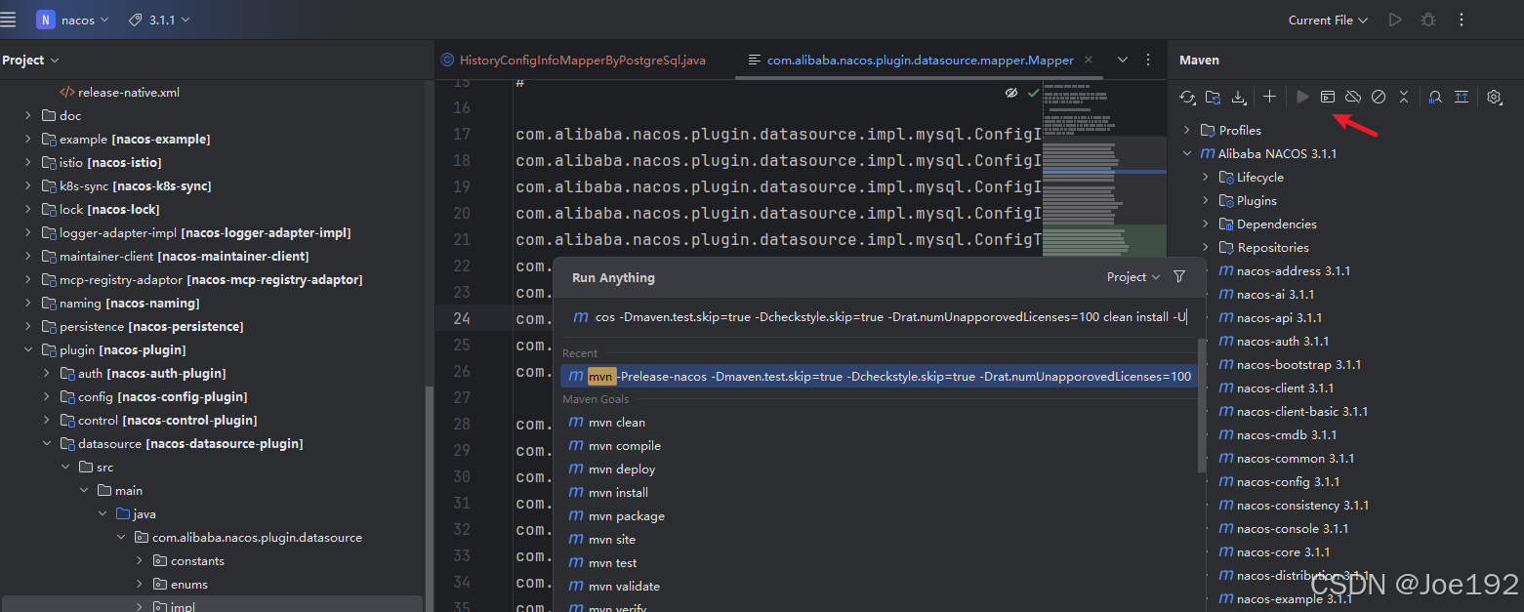1524x612 pixels.
Task: Expand Plugins node in Maven panel
Action: [x=1206, y=200]
